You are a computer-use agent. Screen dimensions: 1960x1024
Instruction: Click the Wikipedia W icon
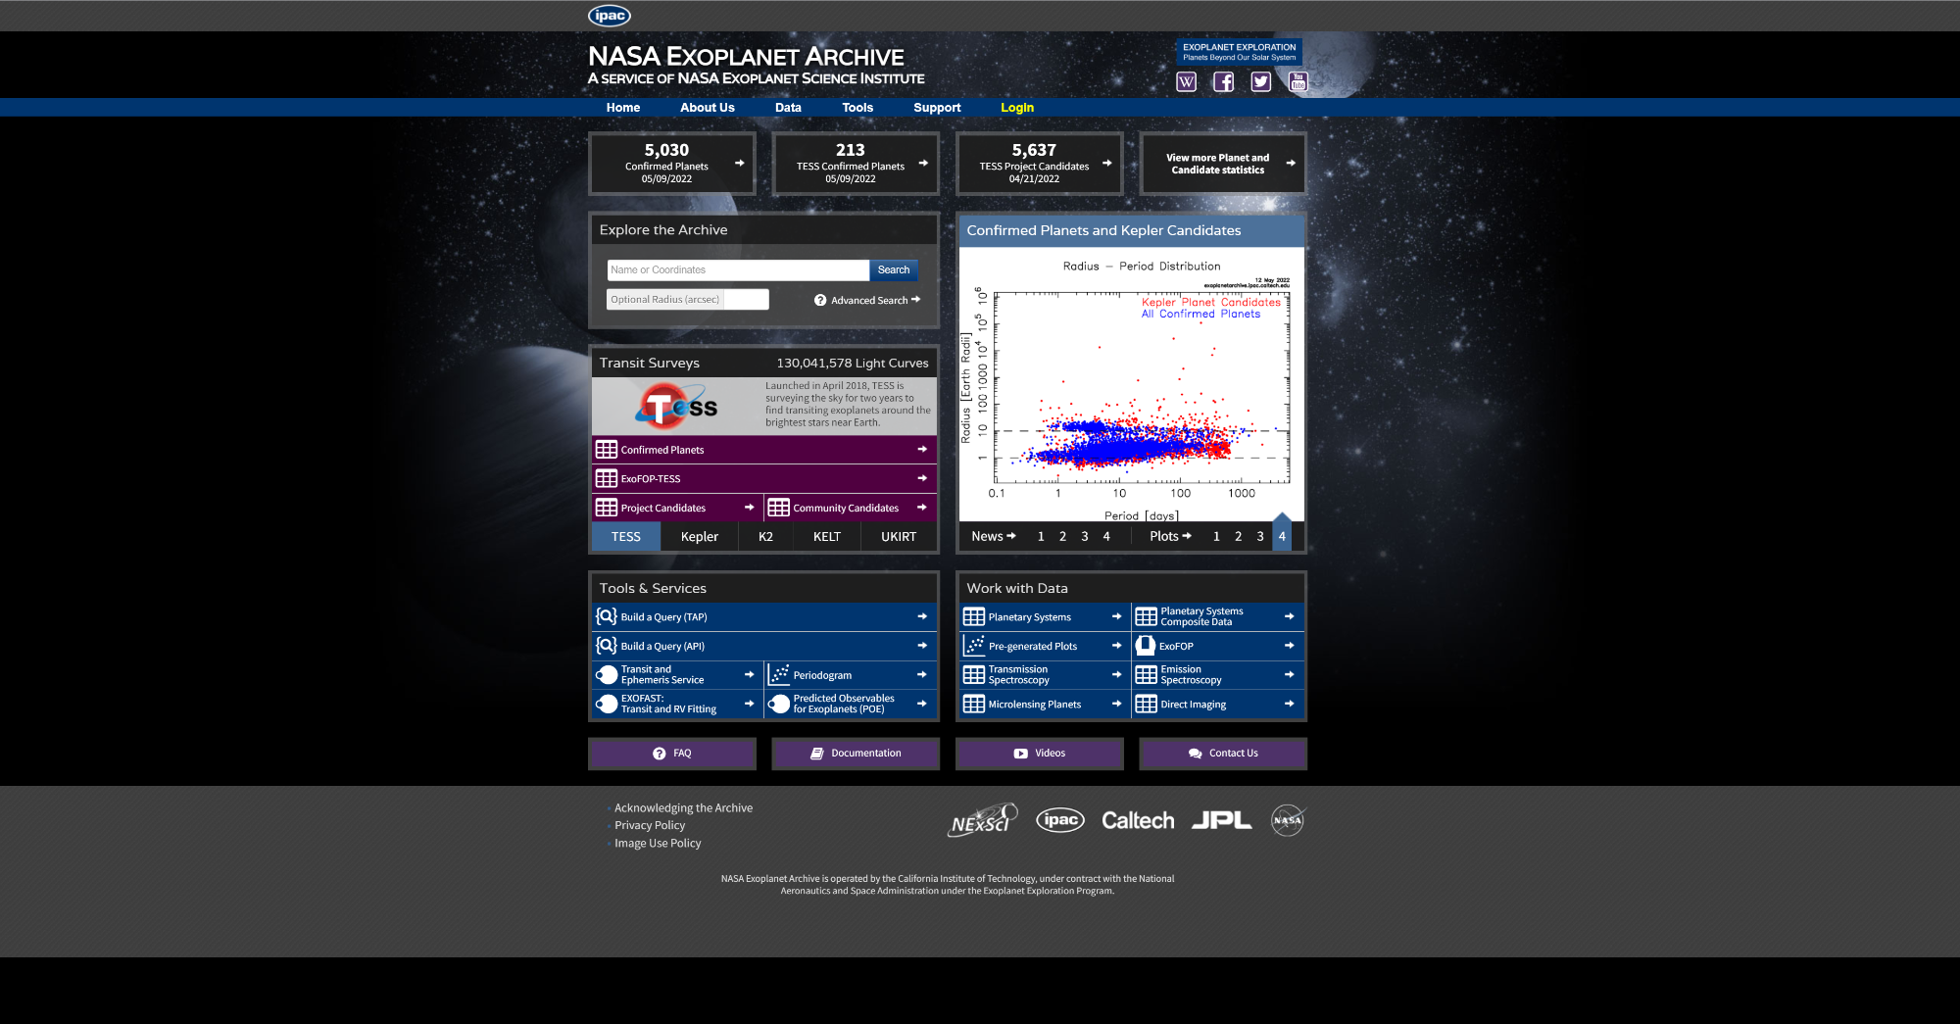1186,82
